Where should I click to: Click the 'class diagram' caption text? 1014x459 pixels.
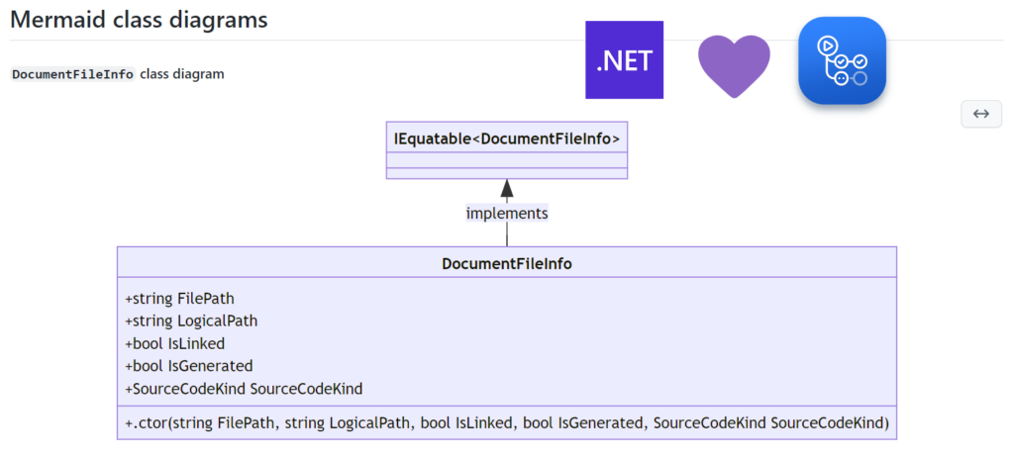point(182,74)
